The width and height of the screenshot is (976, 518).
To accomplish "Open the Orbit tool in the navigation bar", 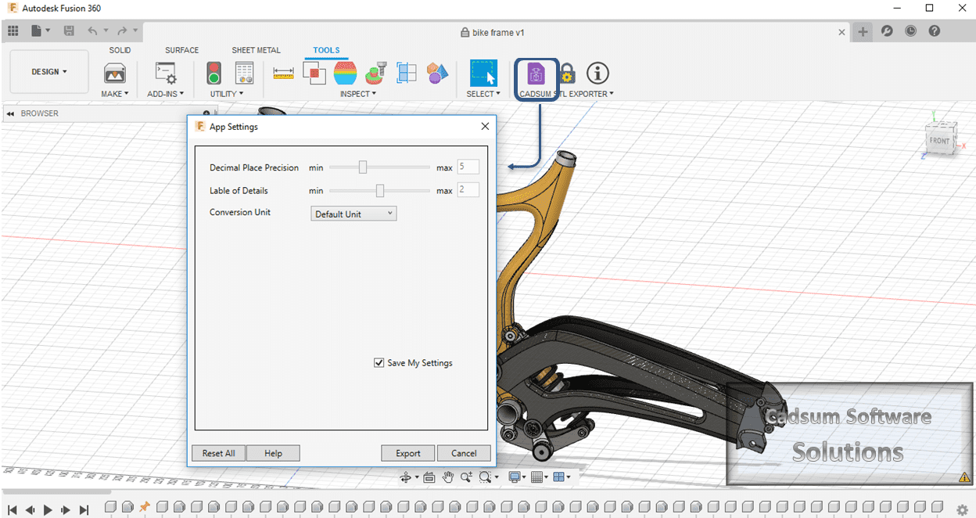I will point(405,477).
